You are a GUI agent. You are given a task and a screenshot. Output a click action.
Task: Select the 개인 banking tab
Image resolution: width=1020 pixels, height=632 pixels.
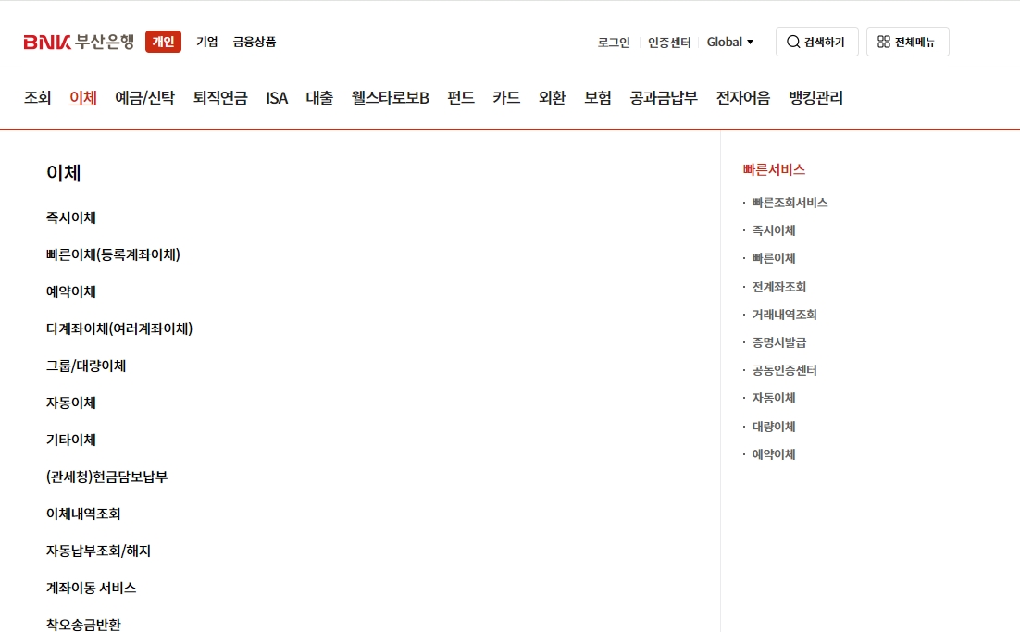(163, 42)
